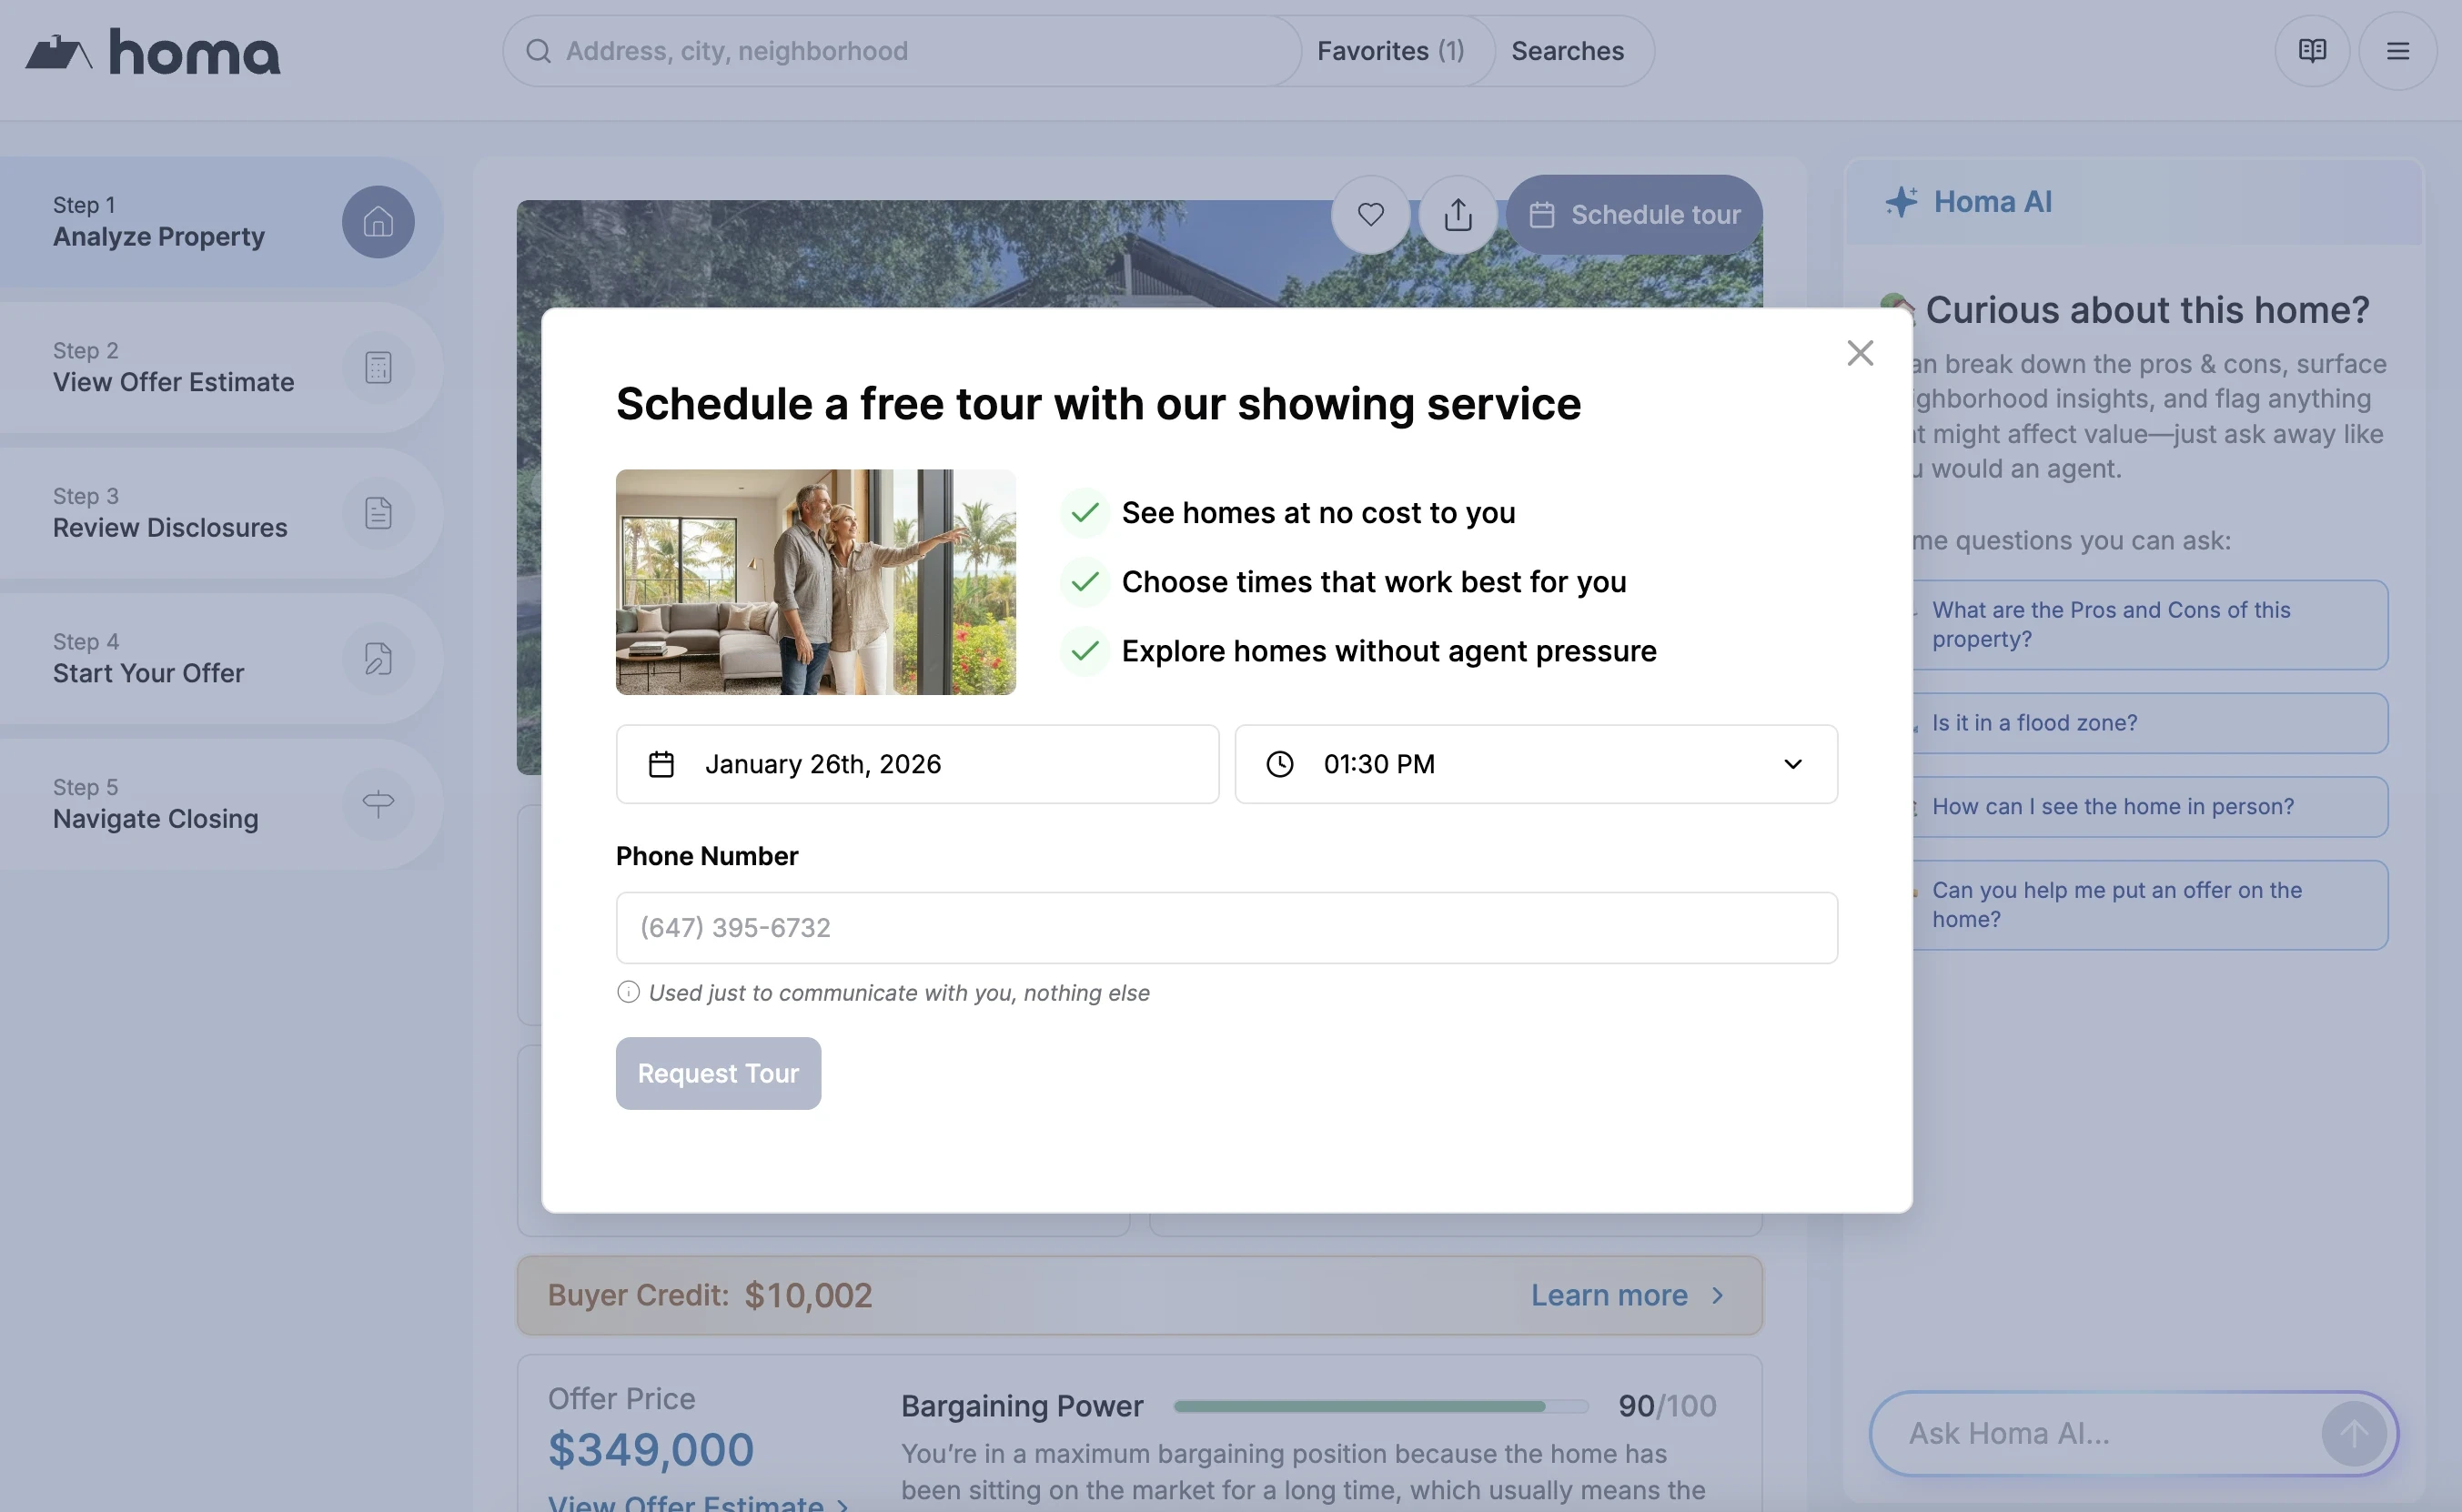The width and height of the screenshot is (2462, 1512).
Task: Click the View Offer Estimate calculator icon
Action: pyautogui.click(x=378, y=368)
